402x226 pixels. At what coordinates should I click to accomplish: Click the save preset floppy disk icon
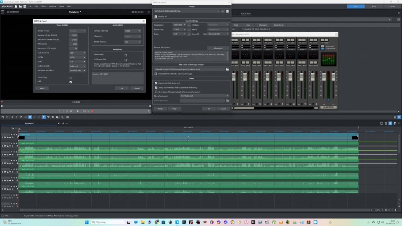[x=227, y=11]
